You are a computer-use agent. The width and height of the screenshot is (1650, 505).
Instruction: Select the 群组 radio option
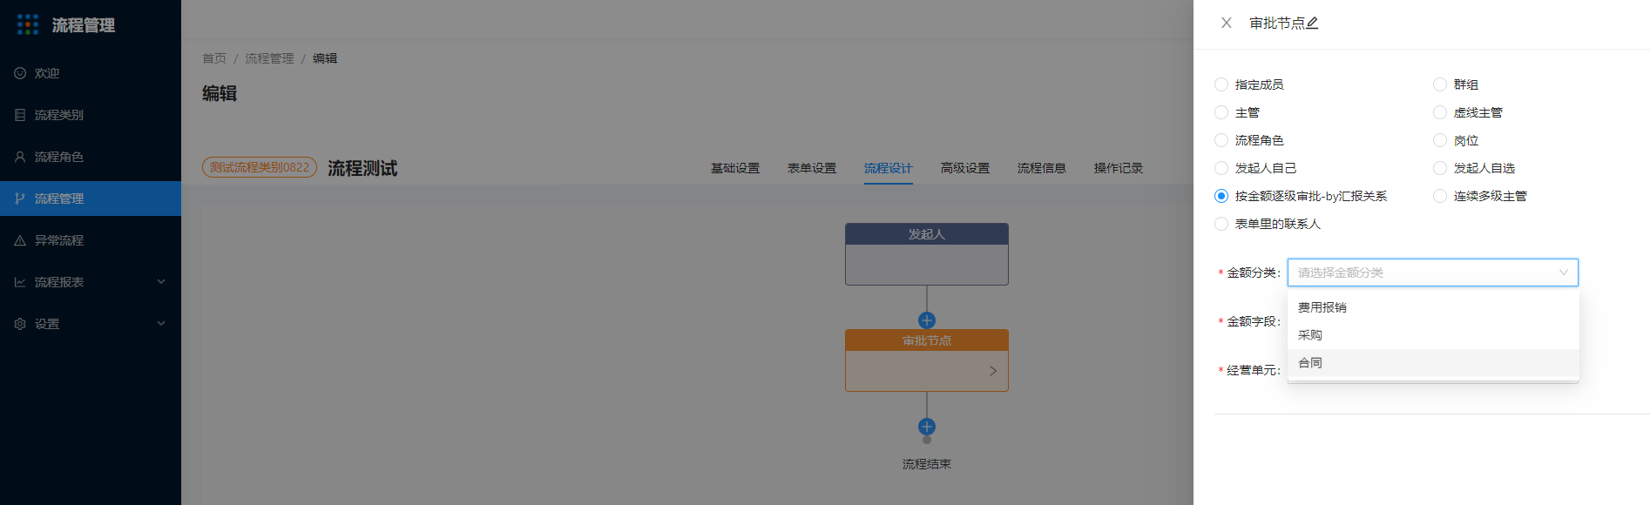pos(1440,84)
